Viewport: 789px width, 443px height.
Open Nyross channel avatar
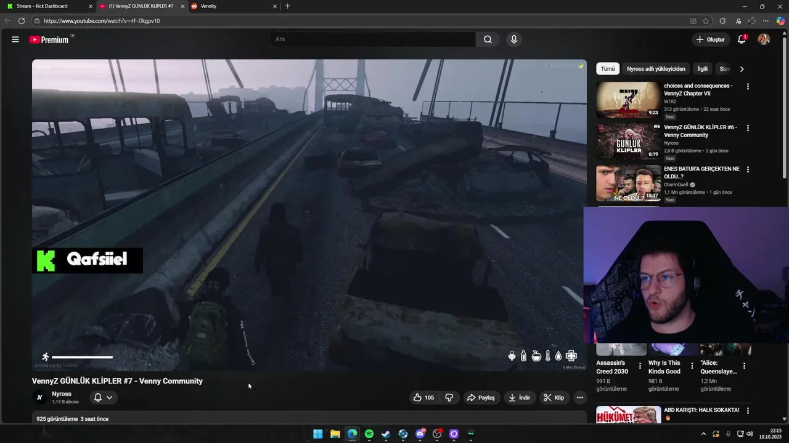coord(39,397)
